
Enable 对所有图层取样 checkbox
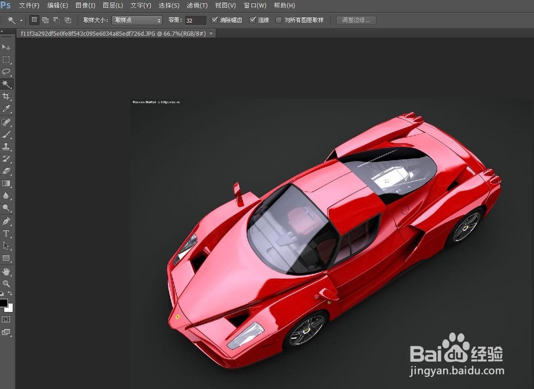(279, 20)
